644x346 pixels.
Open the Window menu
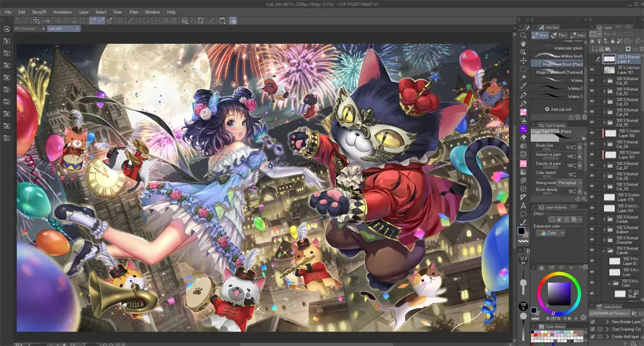[x=152, y=12]
